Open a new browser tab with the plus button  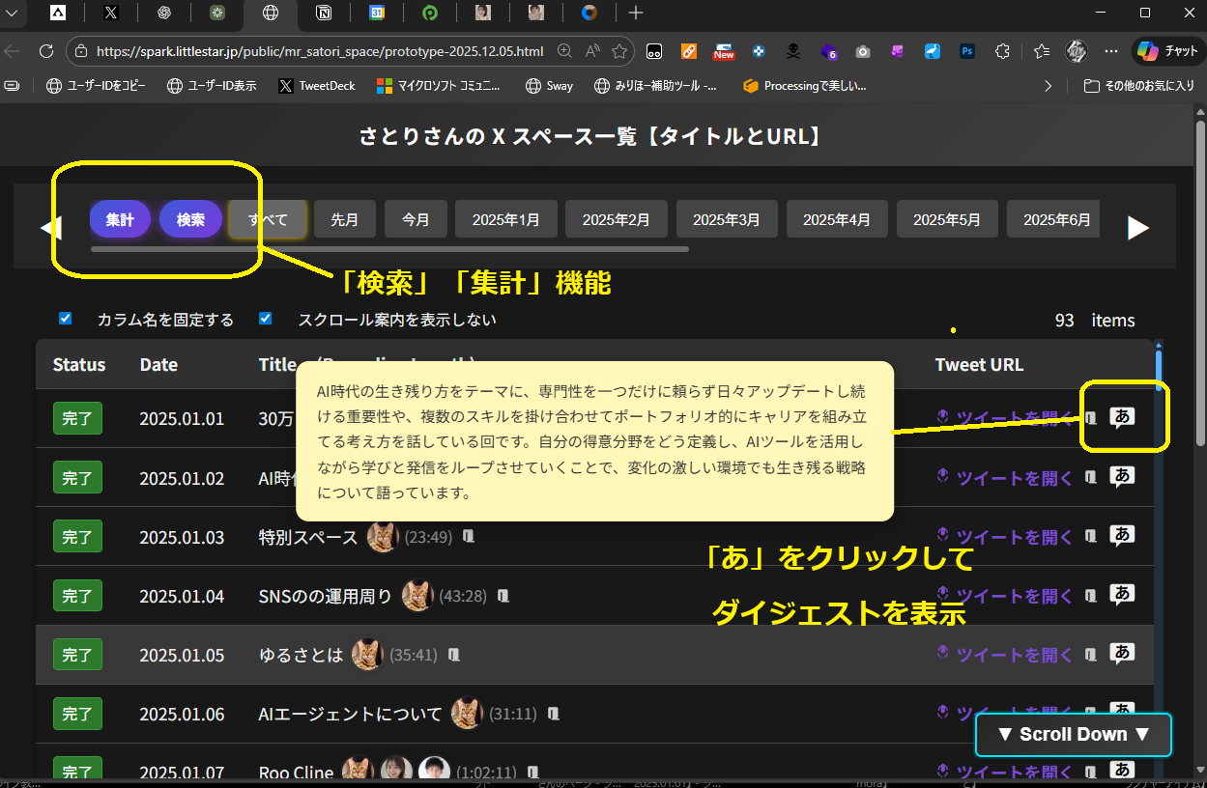pyautogui.click(x=635, y=14)
